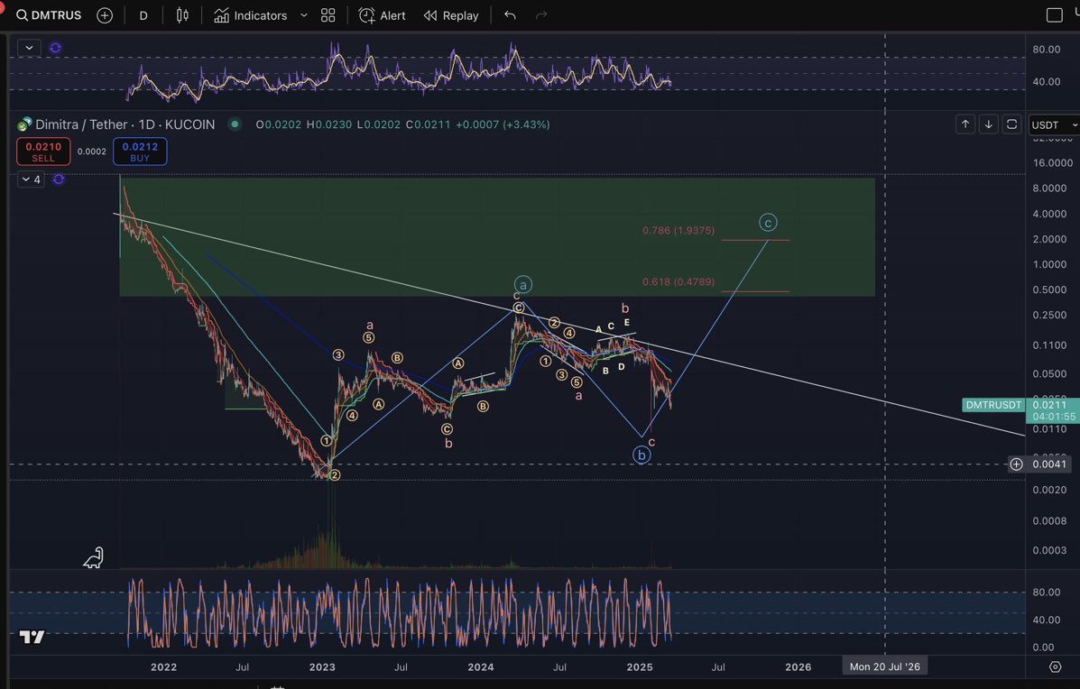Click the TradingView logo at bottom left
1080x689 pixels.
(32, 637)
